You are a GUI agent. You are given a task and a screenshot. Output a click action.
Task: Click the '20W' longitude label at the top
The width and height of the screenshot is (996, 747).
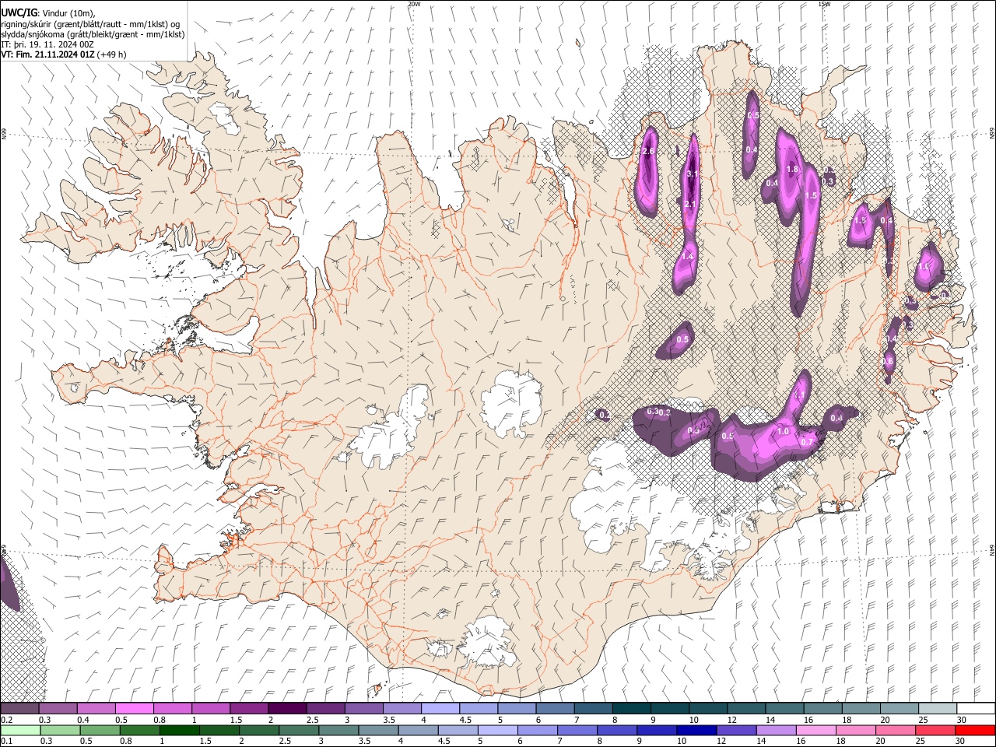click(x=414, y=4)
